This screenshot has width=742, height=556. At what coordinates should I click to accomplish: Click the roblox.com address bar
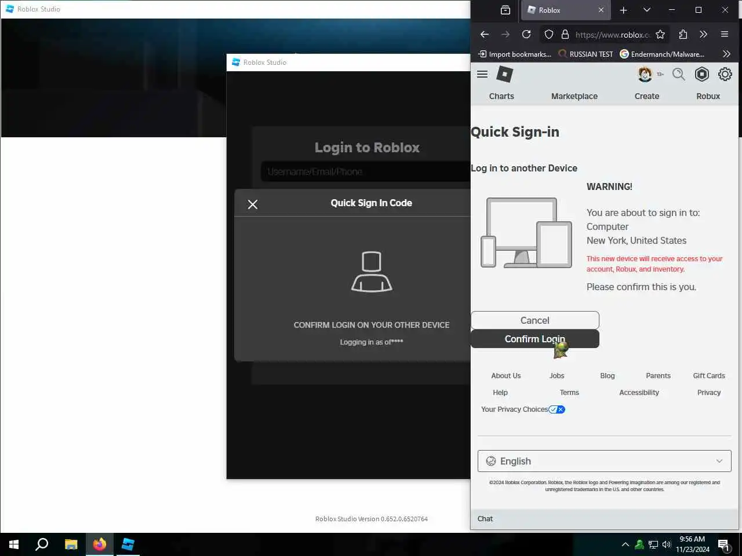pos(613,35)
